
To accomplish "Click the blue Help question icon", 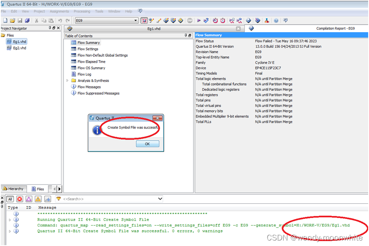I will 276,21.
